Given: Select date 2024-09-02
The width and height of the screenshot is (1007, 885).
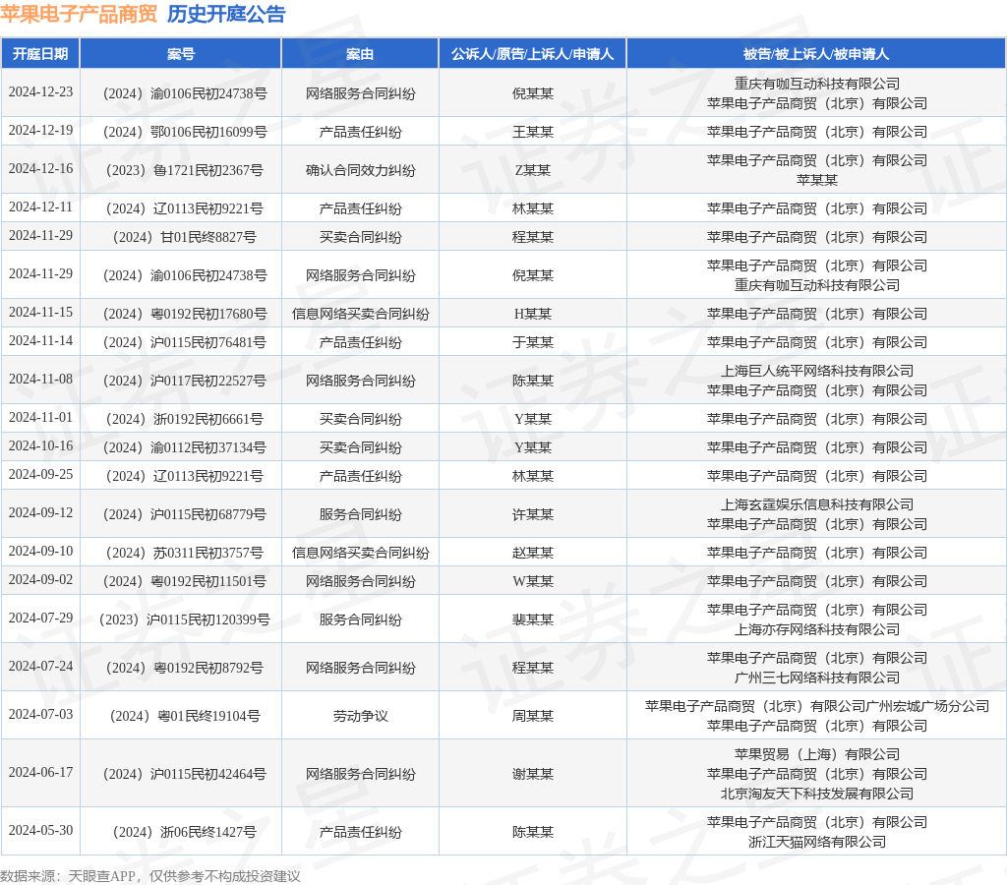Looking at the screenshot, I should pos(40,579).
